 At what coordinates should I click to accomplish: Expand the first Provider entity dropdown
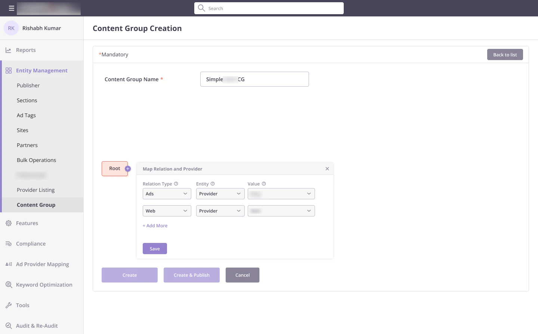click(x=220, y=194)
